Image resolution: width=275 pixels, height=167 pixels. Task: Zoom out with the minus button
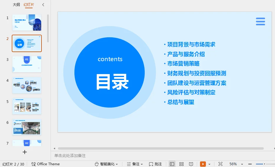click(x=250, y=164)
